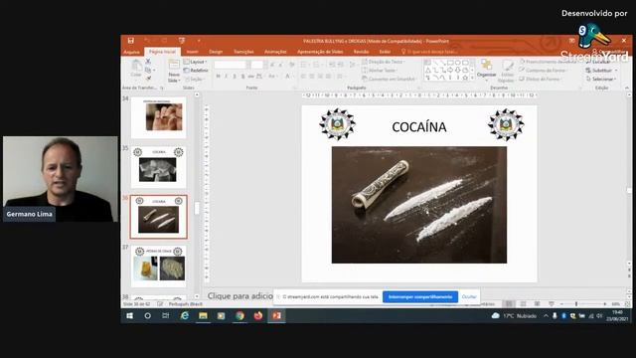Image resolution: width=636 pixels, height=358 pixels.
Task: Open Chrome from taskbar
Action: 239,316
